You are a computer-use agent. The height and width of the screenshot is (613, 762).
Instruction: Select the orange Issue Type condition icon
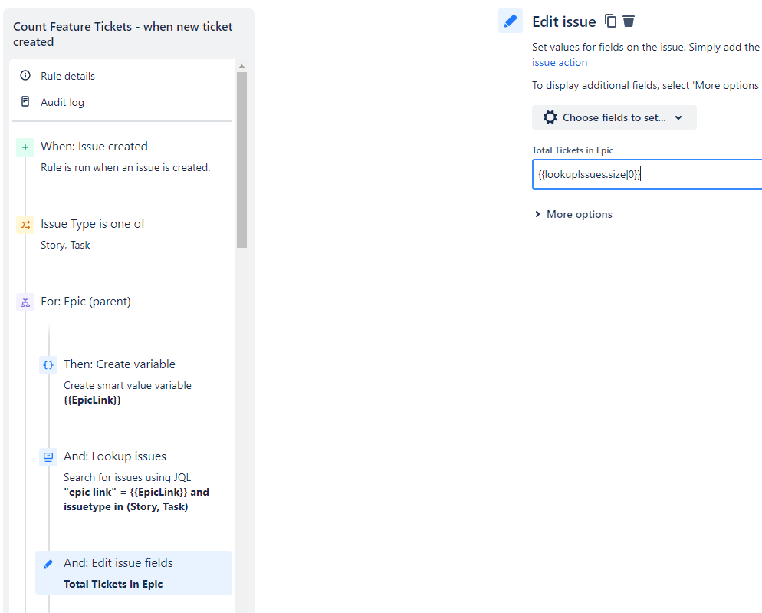[25, 223]
